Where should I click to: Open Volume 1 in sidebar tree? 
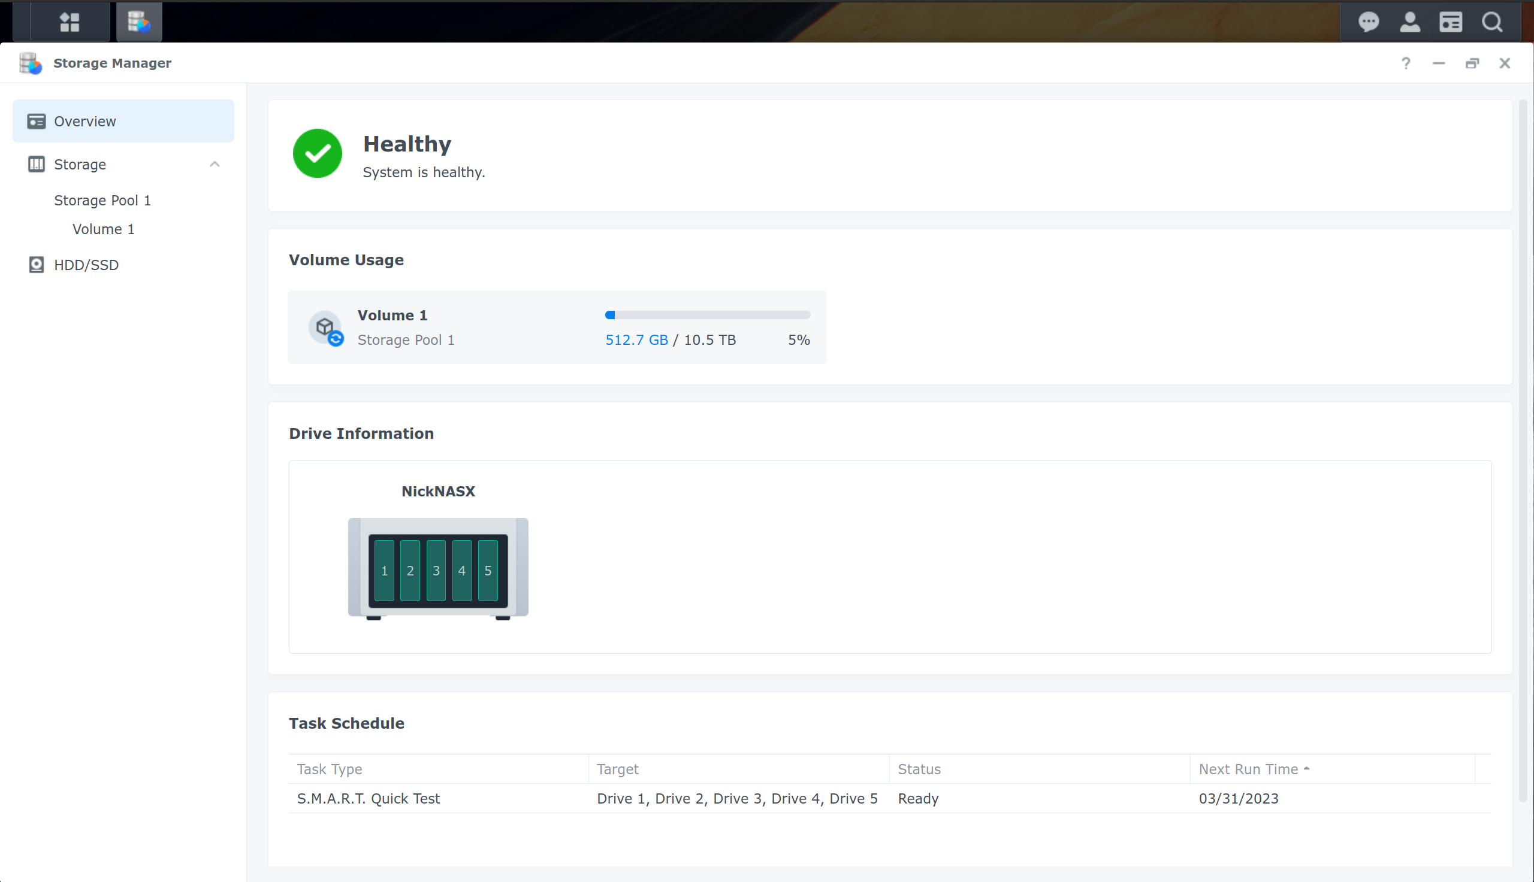point(103,229)
